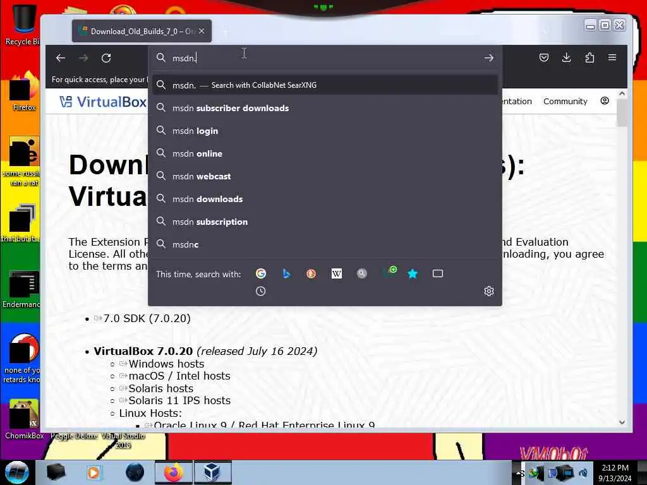Screen dimensions: 647x485
Task: Open the Recycle Bin desktop icon
Action: [23, 23]
